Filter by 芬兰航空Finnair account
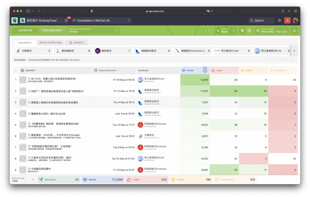 [x=232, y=51]
